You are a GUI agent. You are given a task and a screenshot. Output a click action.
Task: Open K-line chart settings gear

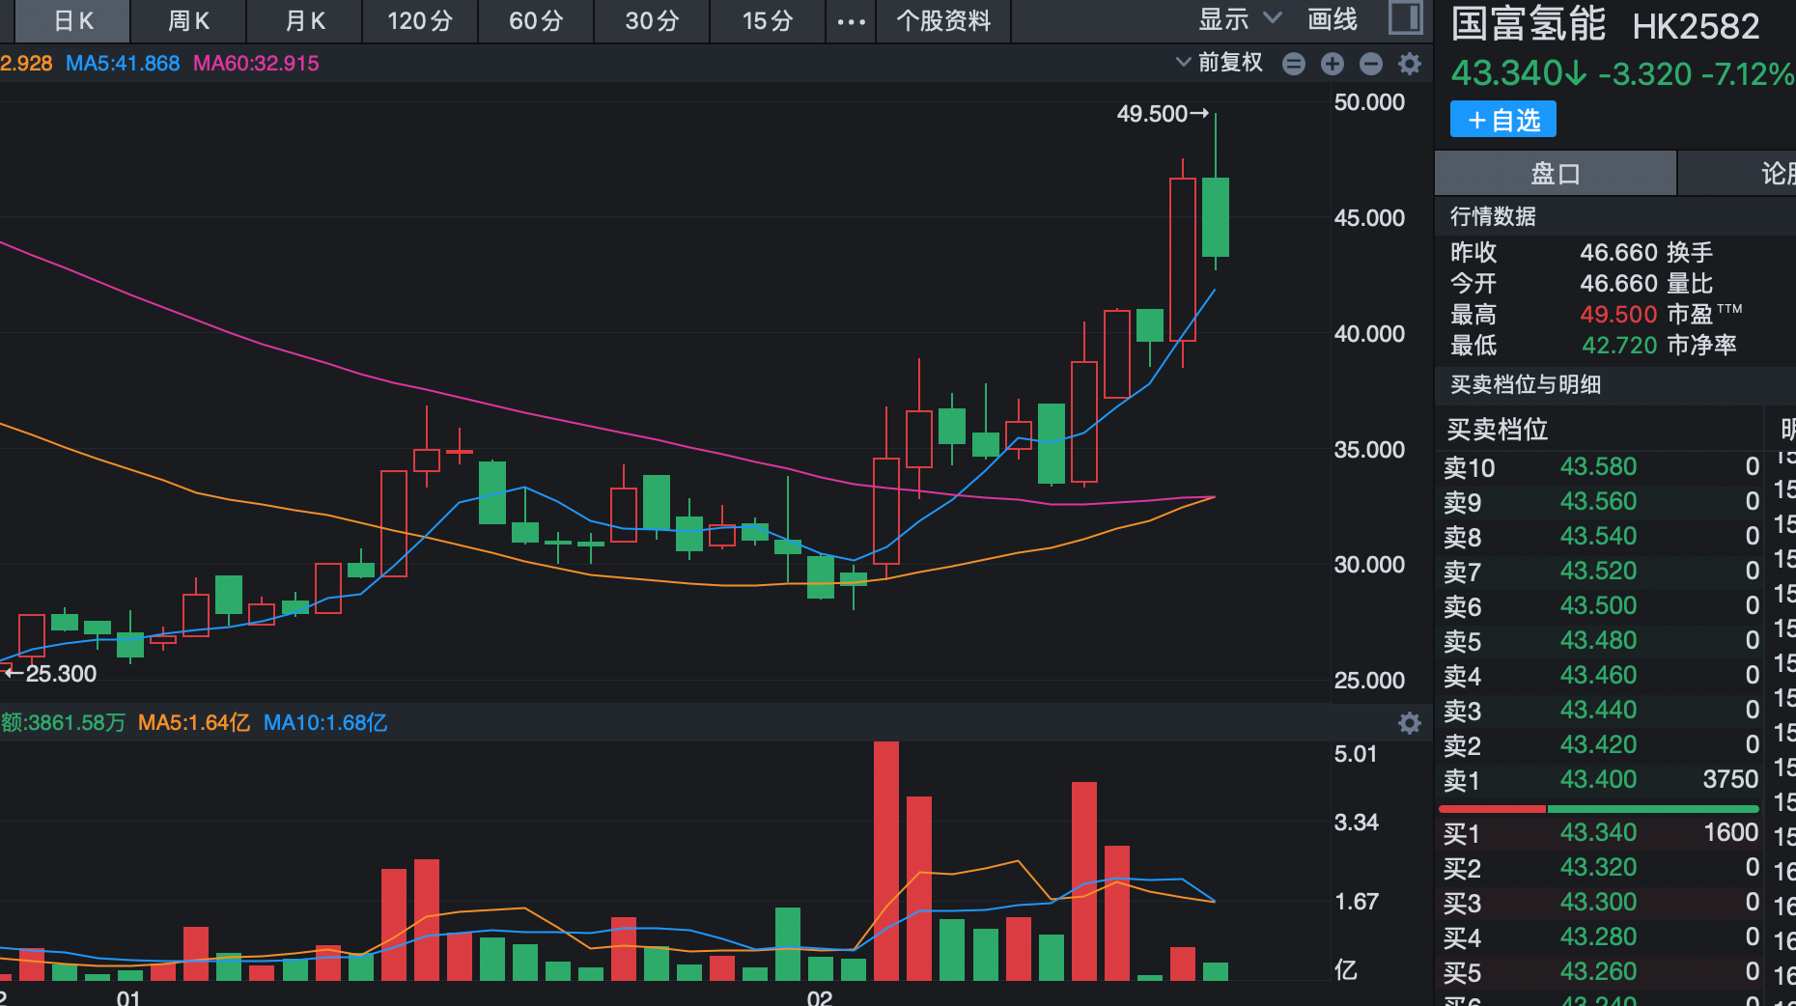(x=1410, y=64)
